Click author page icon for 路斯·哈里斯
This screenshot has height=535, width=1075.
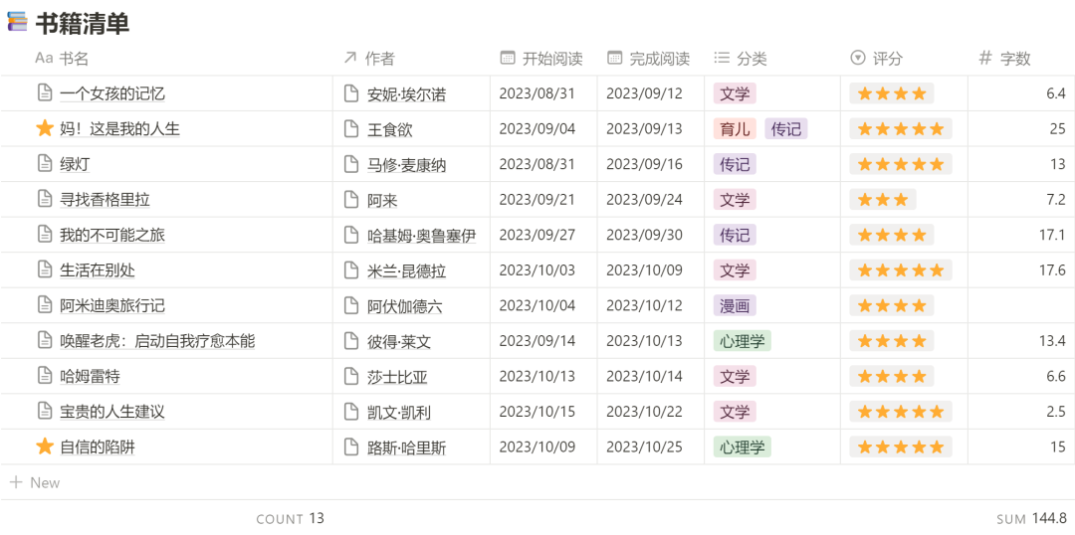tap(351, 447)
